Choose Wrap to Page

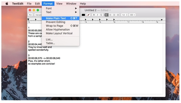pyautogui.click(x=61, y=26)
